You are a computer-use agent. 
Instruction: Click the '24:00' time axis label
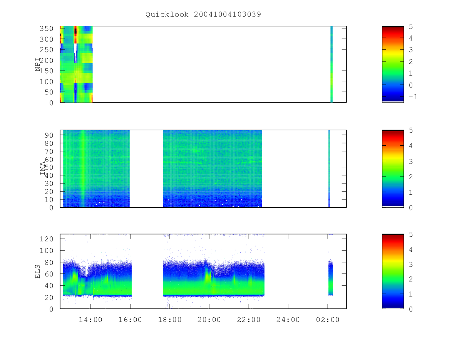coord(288,320)
